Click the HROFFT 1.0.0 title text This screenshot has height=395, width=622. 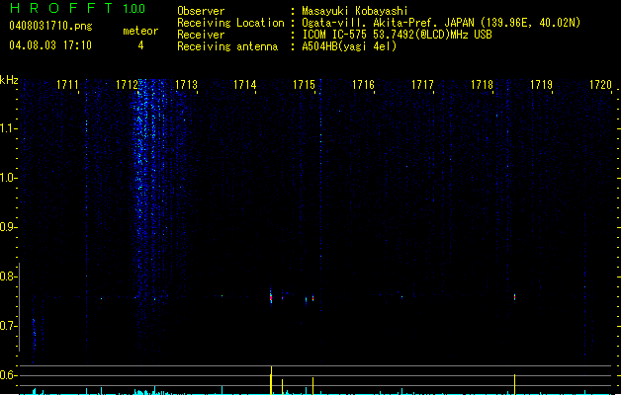(x=77, y=8)
